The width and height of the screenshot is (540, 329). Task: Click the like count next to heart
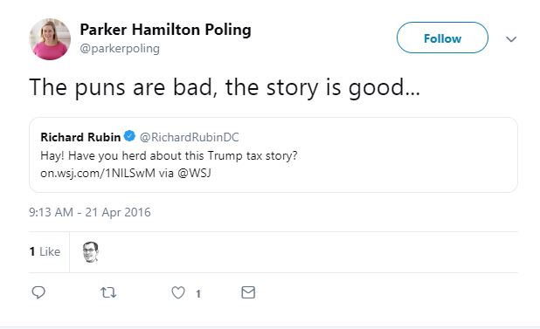pyautogui.click(x=198, y=293)
